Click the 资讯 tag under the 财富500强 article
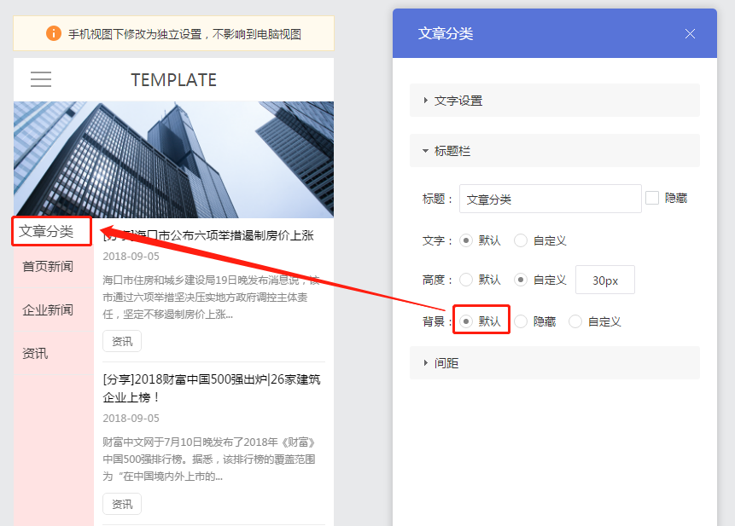The height and width of the screenshot is (526, 735). (122, 504)
